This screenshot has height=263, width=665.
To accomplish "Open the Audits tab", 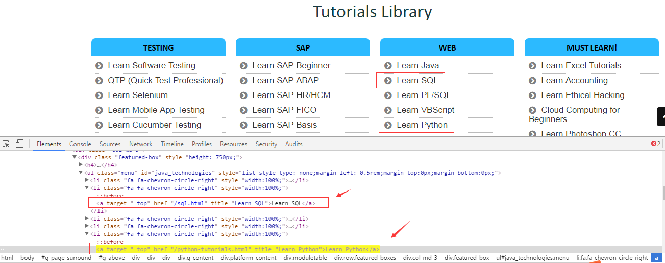I will [x=293, y=144].
